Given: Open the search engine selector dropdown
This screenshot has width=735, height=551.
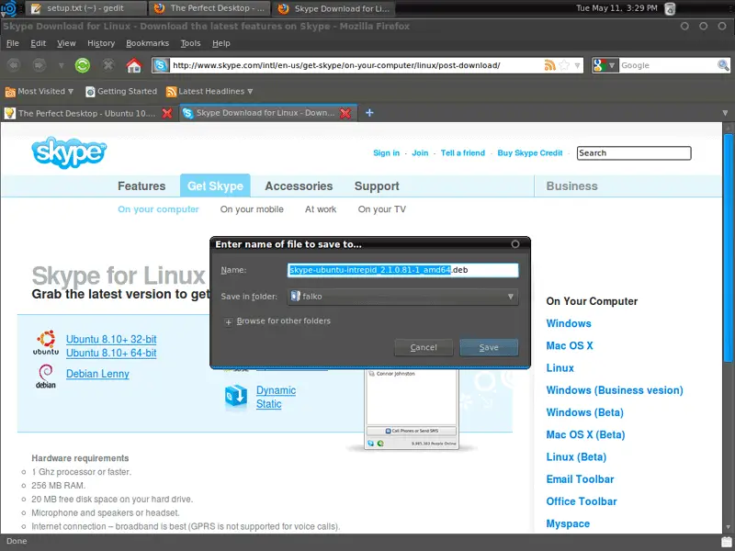Looking at the screenshot, I should pos(605,65).
